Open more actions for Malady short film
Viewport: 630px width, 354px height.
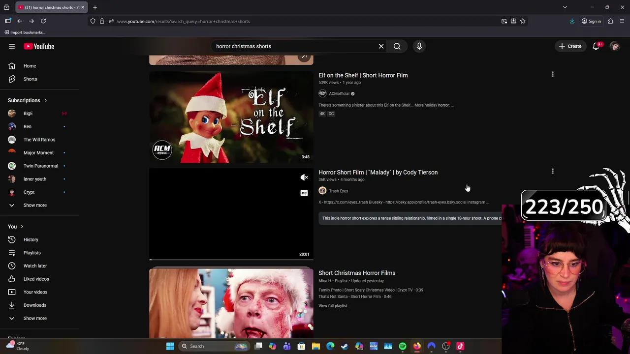(x=553, y=172)
